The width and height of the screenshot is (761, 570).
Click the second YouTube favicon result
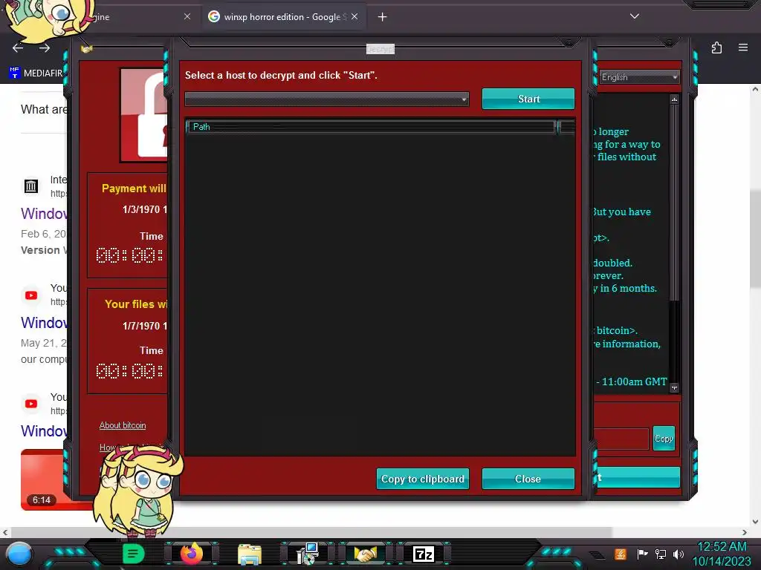pyautogui.click(x=31, y=404)
